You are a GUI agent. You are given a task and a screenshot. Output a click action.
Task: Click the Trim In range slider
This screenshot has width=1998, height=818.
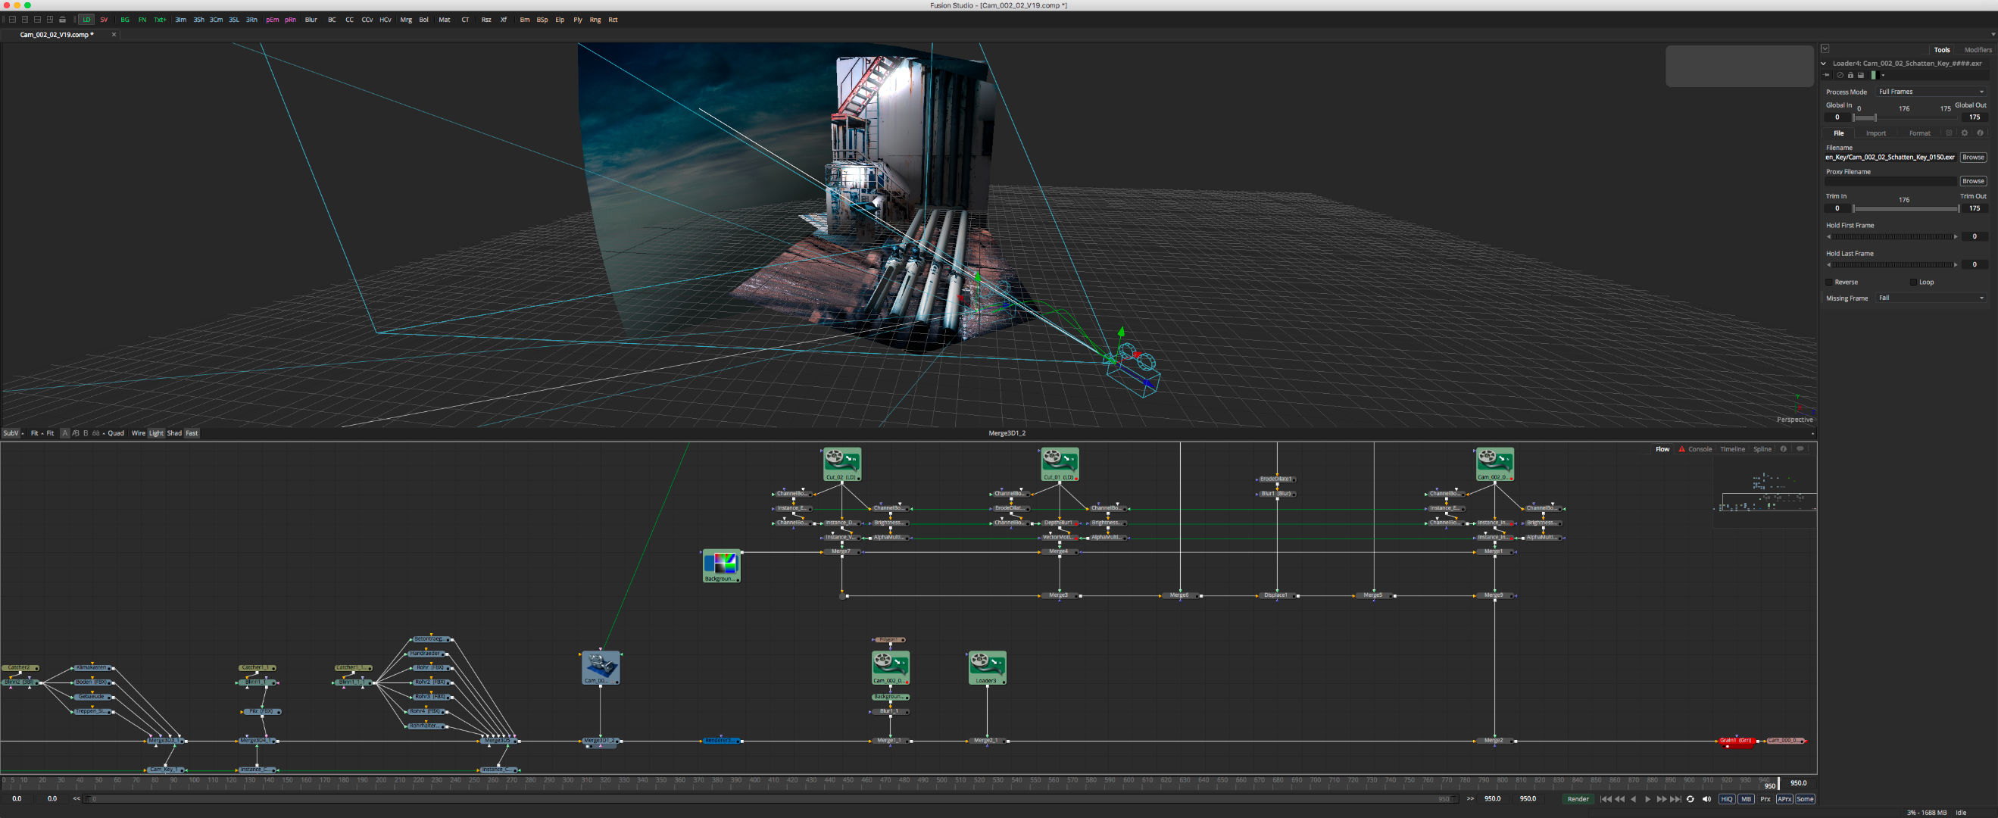pos(1904,208)
